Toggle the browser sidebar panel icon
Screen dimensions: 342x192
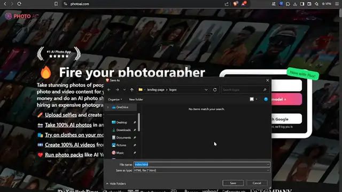point(302,4)
